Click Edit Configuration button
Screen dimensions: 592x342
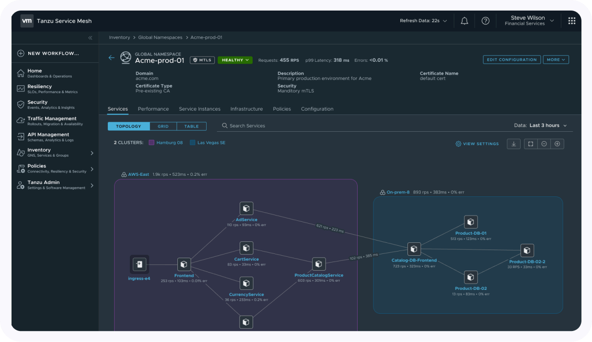click(x=512, y=60)
